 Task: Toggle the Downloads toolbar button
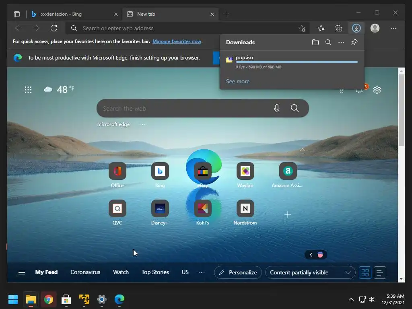coord(356,28)
